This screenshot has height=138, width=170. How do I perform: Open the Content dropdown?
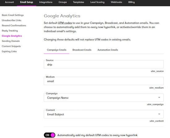pyautogui.click(x=104, y=114)
